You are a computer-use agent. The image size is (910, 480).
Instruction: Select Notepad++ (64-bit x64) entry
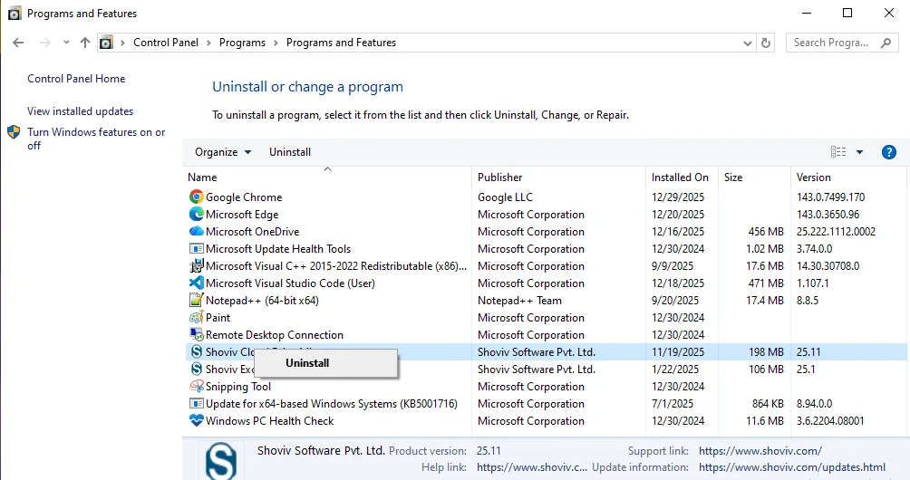pos(262,301)
